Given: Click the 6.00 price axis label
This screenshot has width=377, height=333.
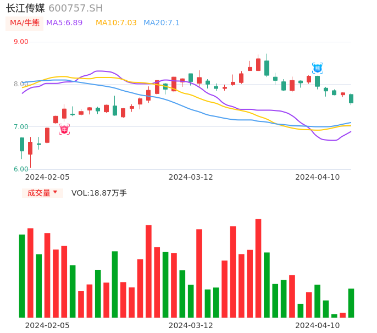Looking at the screenshot, I should [x=21, y=169].
